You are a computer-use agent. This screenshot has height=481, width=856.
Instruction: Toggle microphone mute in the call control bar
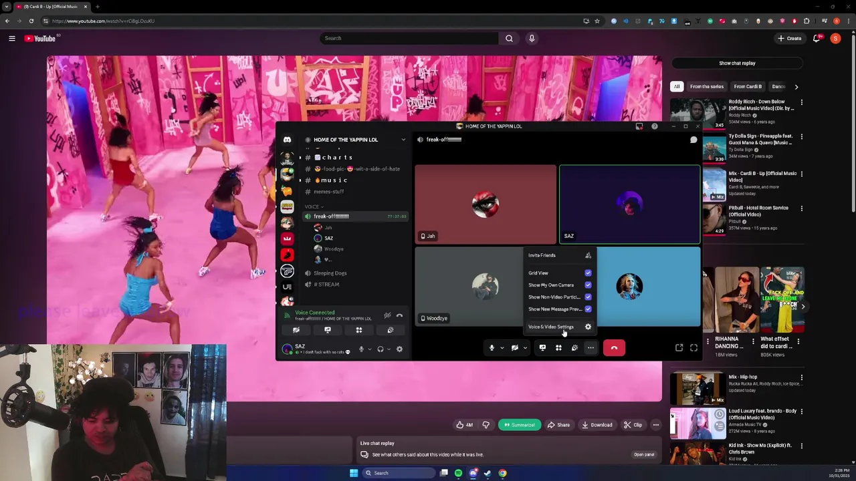492,347
